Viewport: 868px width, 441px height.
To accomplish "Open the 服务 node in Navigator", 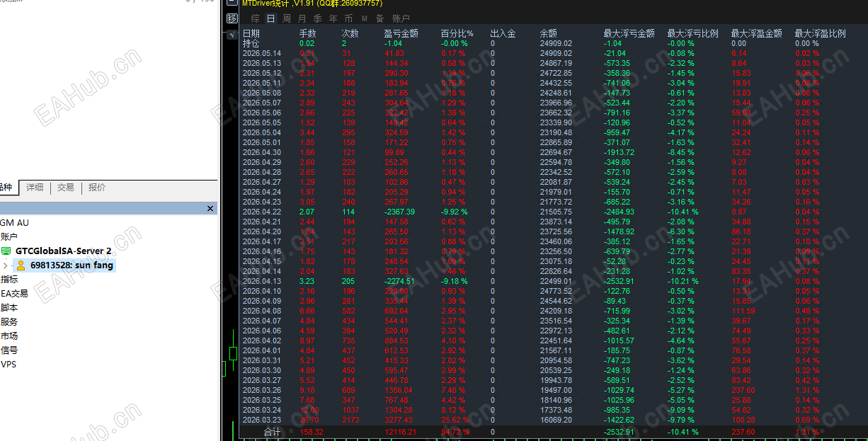I will [9, 322].
